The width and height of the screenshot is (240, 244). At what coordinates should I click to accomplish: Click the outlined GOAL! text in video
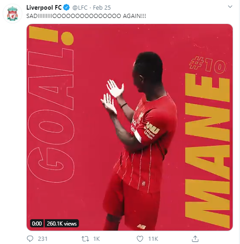(x=51, y=104)
